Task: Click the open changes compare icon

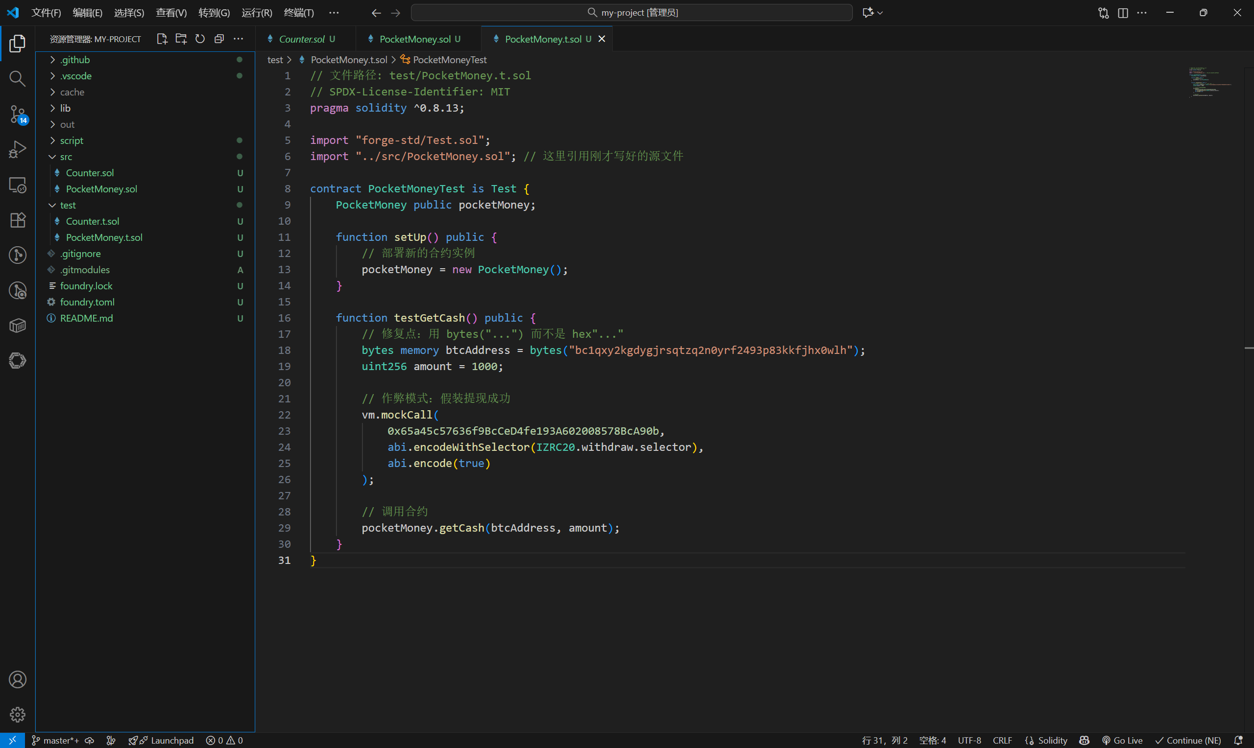Action: click(1103, 13)
